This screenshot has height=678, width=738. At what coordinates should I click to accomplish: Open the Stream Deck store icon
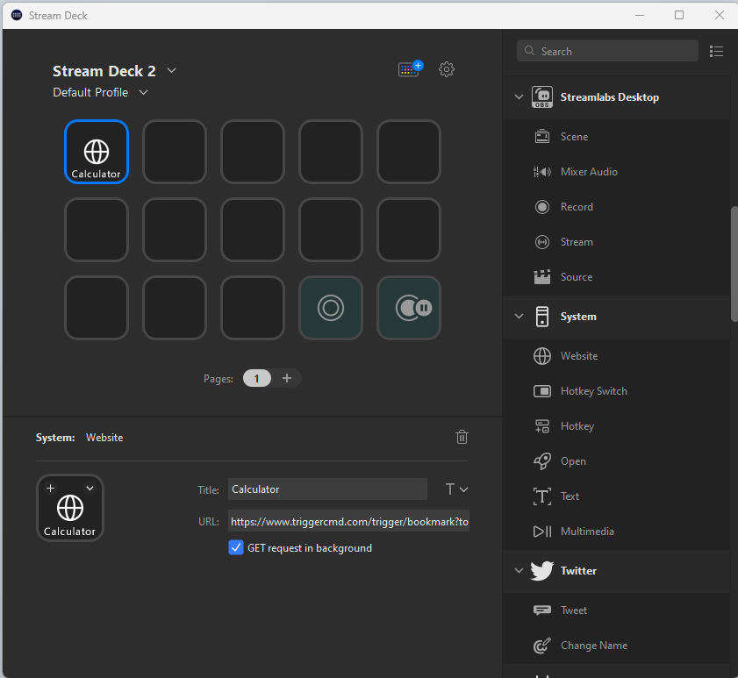tap(411, 69)
